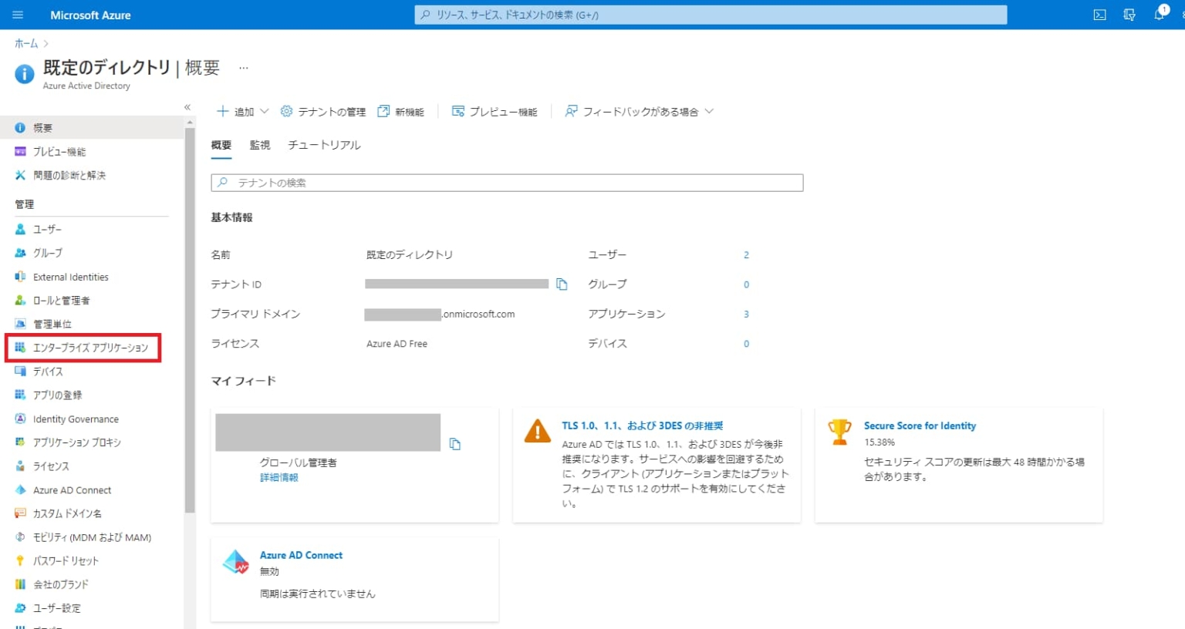The width and height of the screenshot is (1185, 629).
Task: Click the テナントの検索 search field
Action: click(x=506, y=183)
